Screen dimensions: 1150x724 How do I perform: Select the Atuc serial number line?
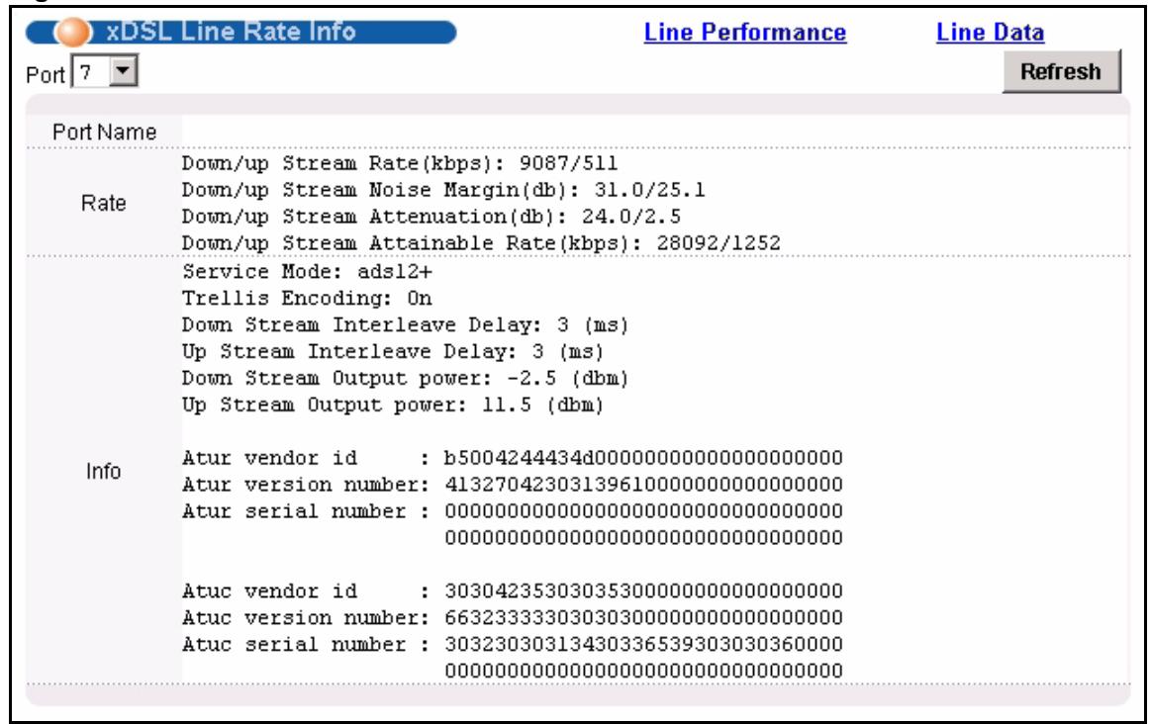coord(513,644)
